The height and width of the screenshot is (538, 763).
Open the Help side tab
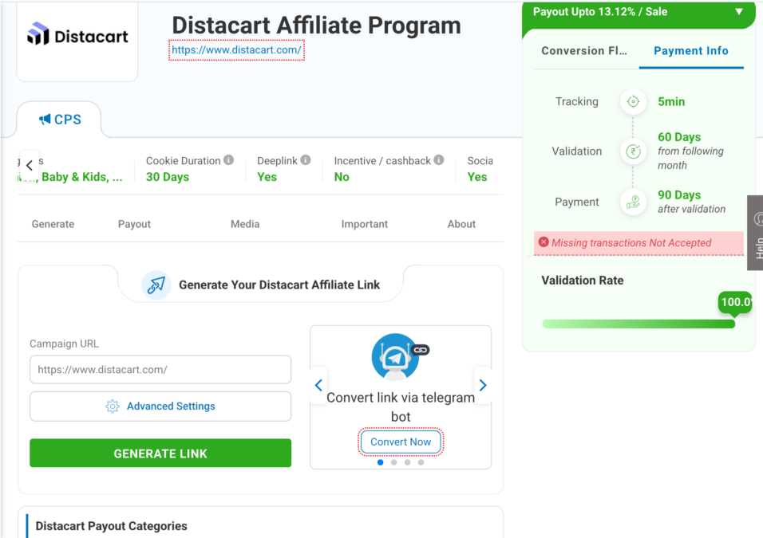click(x=755, y=232)
